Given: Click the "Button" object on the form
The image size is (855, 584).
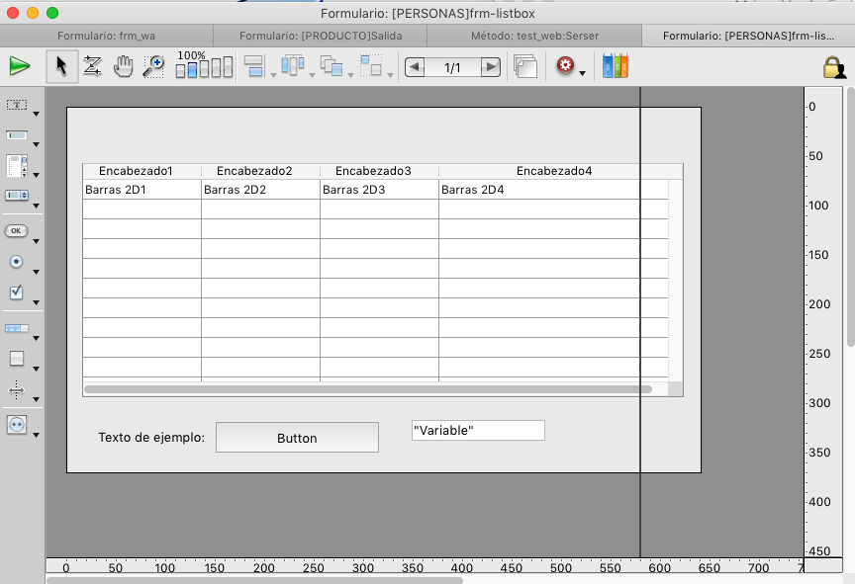Looking at the screenshot, I should [297, 438].
